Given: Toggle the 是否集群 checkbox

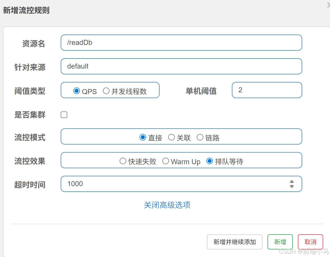Looking at the screenshot, I should [x=64, y=115].
